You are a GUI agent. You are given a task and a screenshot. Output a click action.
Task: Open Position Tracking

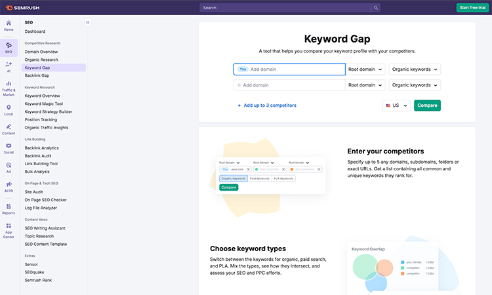[41, 120]
